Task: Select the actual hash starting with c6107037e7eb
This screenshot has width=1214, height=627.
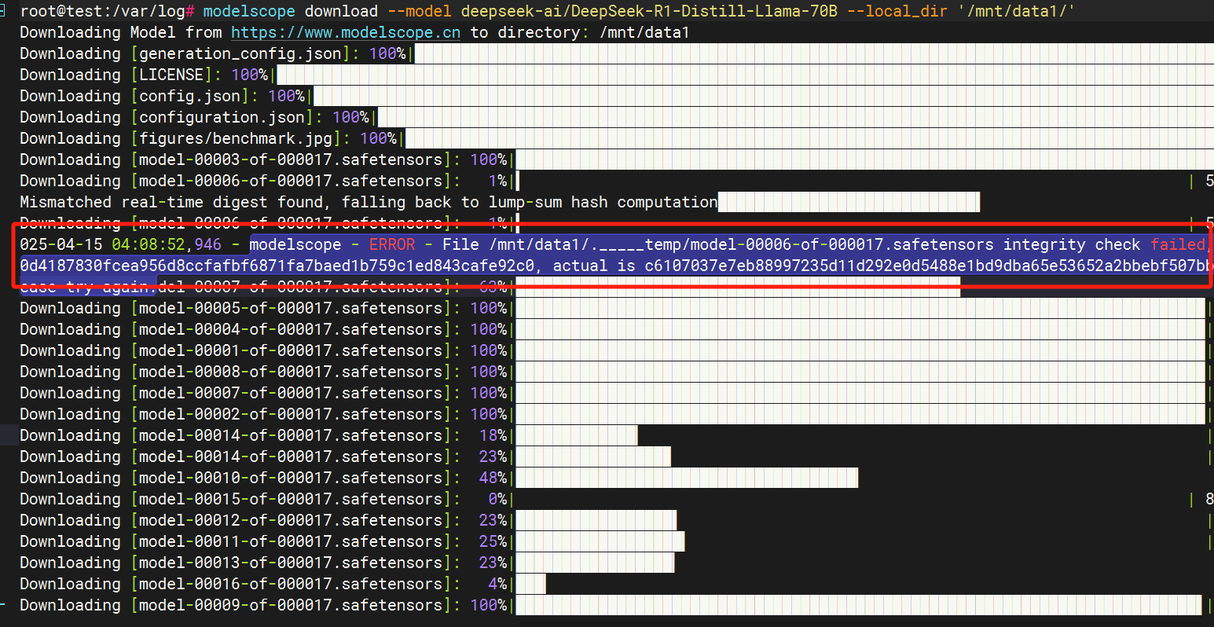Action: pos(930,266)
